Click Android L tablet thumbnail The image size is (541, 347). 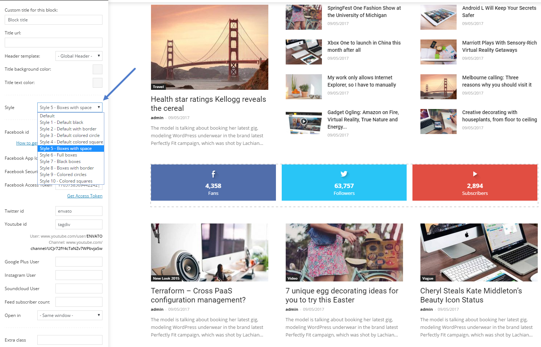click(x=439, y=17)
